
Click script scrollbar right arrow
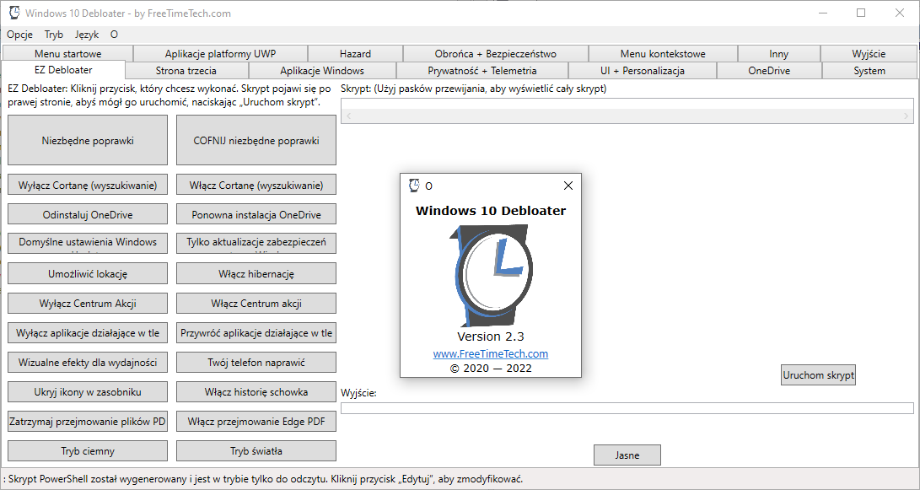907,116
